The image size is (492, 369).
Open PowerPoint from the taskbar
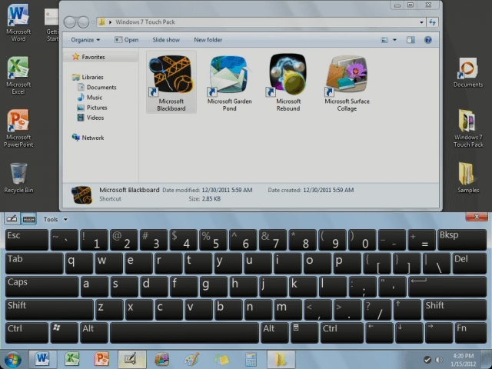[102, 359]
